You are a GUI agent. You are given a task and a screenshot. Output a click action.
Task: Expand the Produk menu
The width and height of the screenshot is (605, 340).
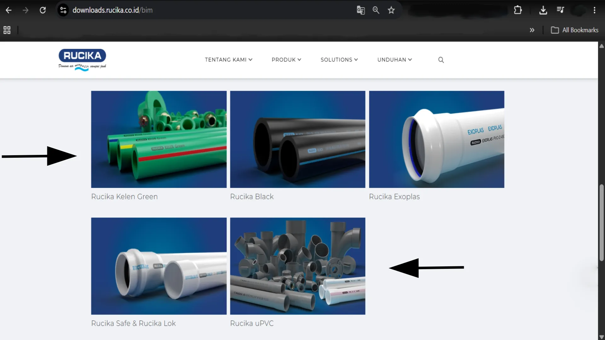click(286, 59)
